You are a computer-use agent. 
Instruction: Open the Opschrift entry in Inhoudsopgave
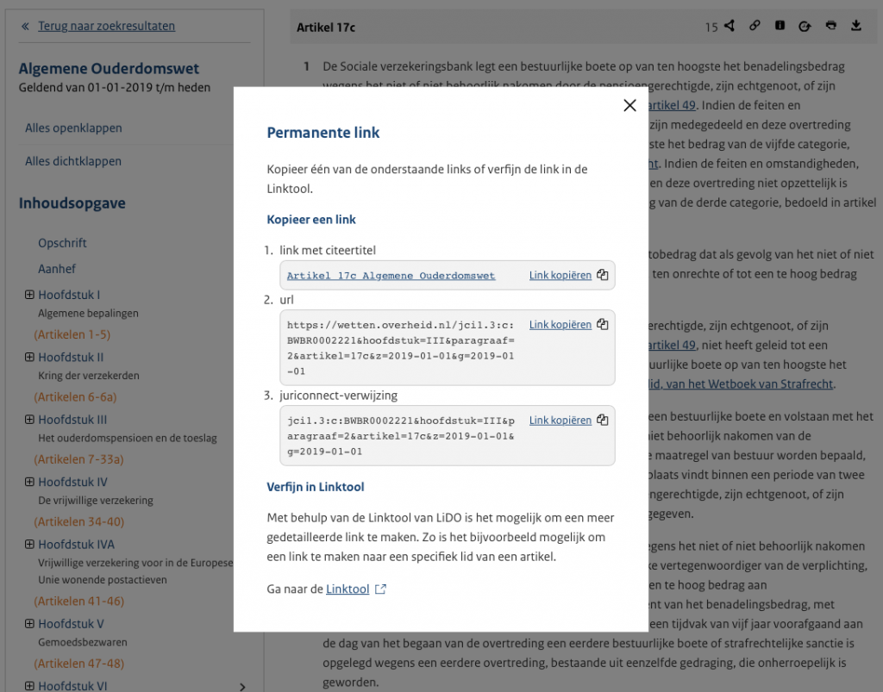coord(62,243)
